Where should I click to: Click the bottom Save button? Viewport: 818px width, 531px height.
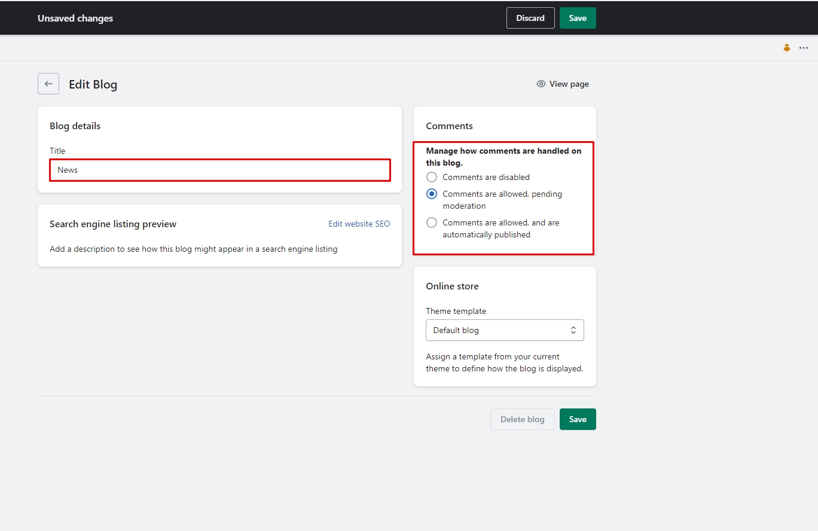[578, 419]
